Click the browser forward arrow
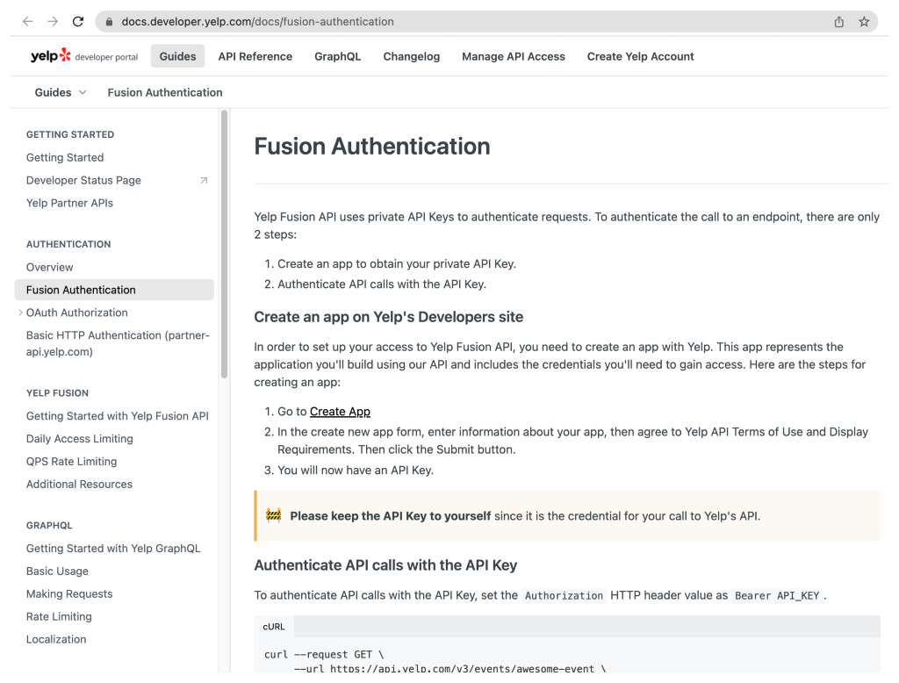 click(53, 22)
